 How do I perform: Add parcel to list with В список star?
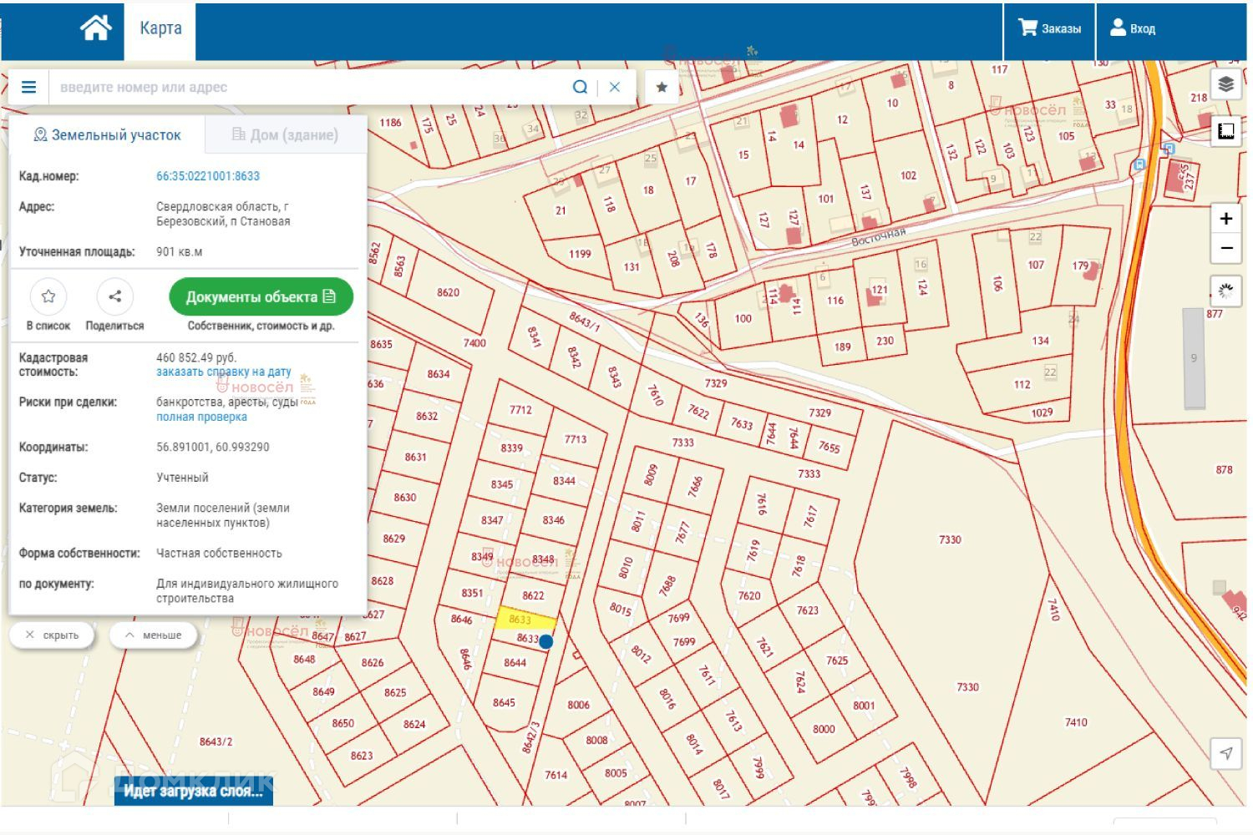click(48, 296)
